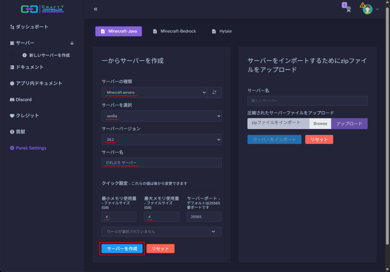390x272 pixels.
Task: Open the サーバー sidebar menu
Action: (x=25, y=43)
